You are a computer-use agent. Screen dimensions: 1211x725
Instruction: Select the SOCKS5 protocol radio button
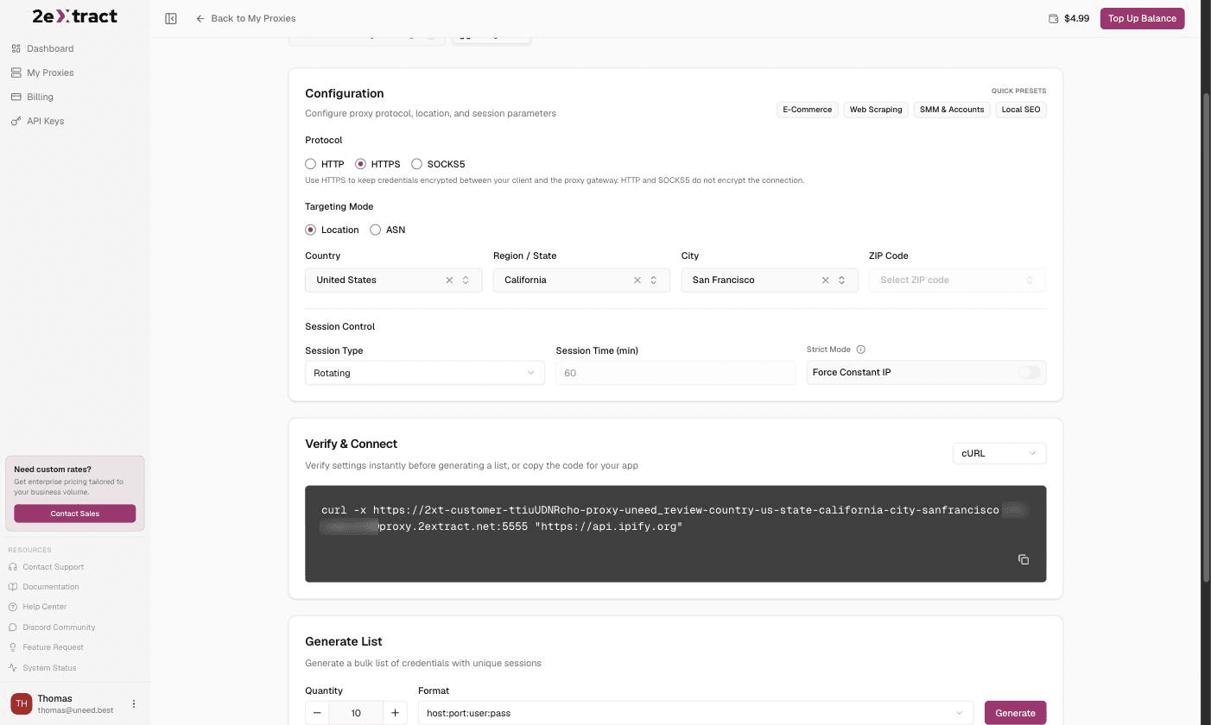click(x=417, y=164)
